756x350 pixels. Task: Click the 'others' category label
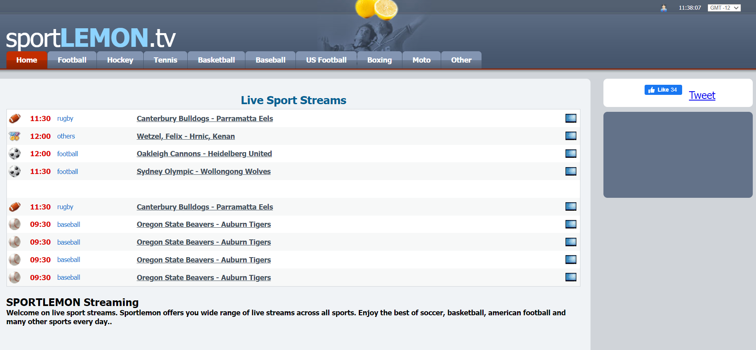(x=66, y=136)
